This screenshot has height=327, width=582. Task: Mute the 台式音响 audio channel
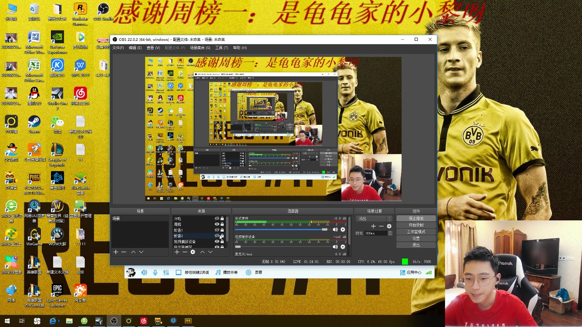click(x=335, y=229)
